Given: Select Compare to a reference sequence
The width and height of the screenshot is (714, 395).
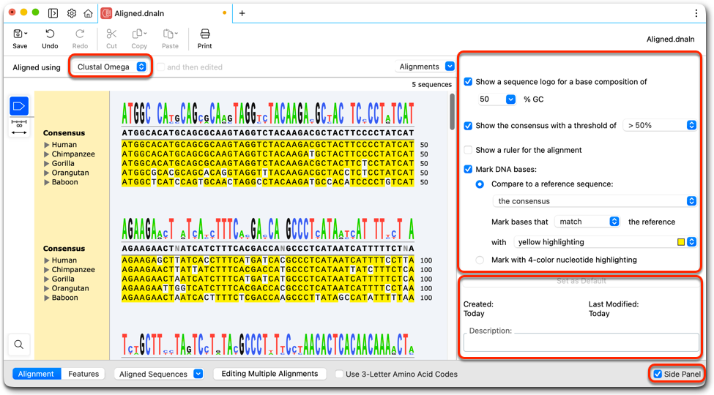Looking at the screenshot, I should 480,184.
